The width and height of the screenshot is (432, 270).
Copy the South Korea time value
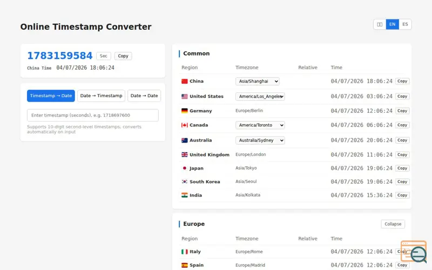point(402,181)
